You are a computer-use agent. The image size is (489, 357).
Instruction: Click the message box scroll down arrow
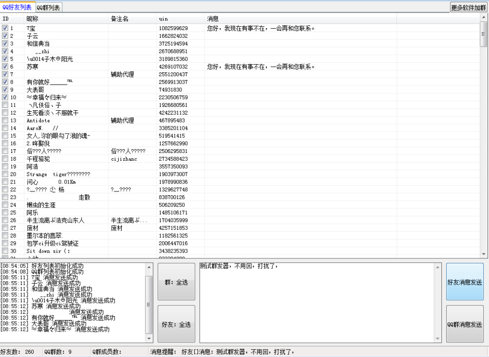click(x=438, y=339)
